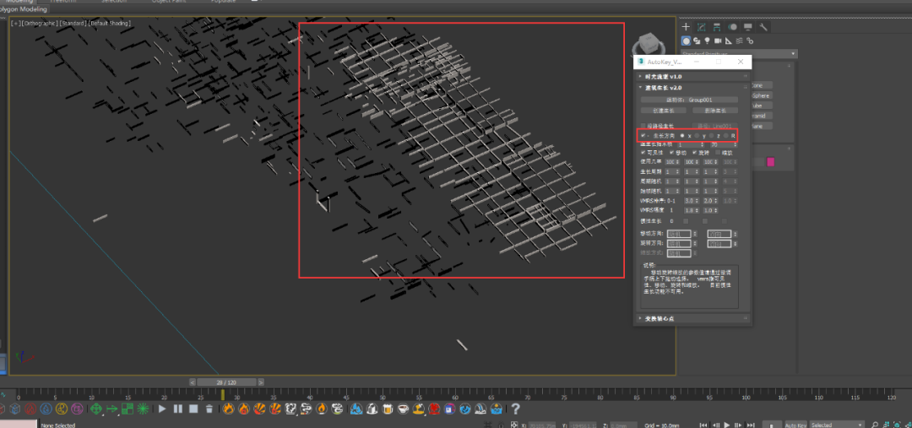Click the purple circular preset icon
The width and height of the screenshot is (912, 428).
pyautogui.click(x=77, y=409)
